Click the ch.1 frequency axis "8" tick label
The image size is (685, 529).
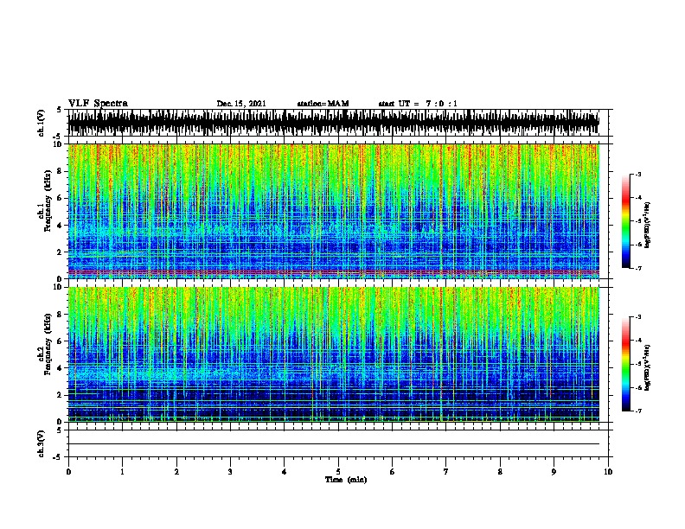pyautogui.click(x=60, y=171)
